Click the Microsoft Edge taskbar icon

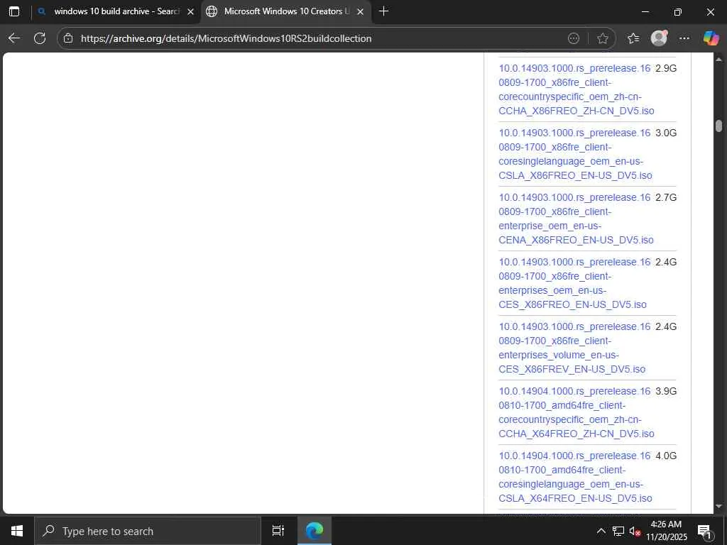[315, 531]
